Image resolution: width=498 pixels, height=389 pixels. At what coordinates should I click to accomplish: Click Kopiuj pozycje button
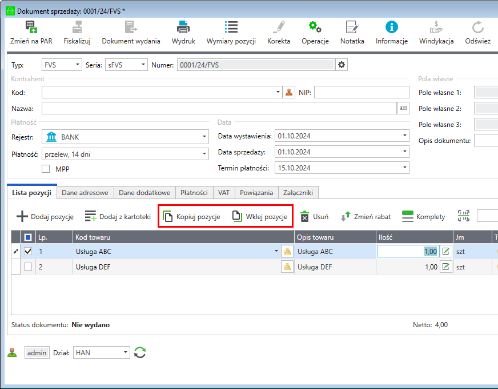[x=191, y=217]
